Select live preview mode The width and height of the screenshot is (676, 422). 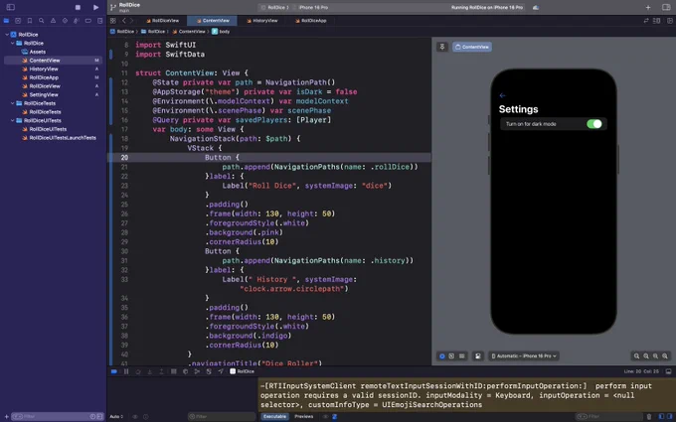point(442,356)
